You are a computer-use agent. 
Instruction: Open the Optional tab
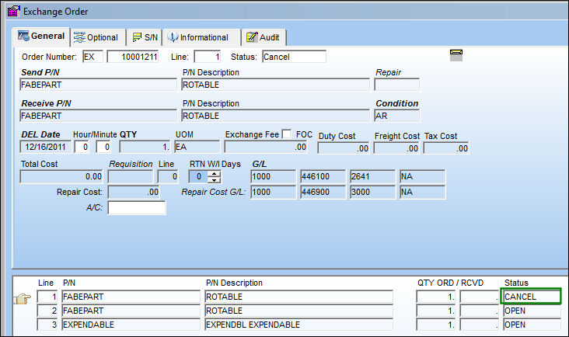pyautogui.click(x=98, y=37)
